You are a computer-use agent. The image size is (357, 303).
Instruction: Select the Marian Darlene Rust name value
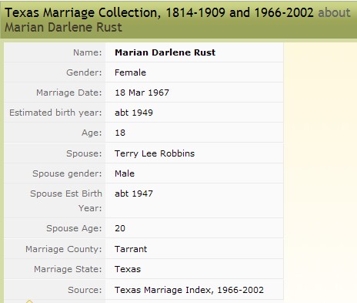click(x=165, y=52)
